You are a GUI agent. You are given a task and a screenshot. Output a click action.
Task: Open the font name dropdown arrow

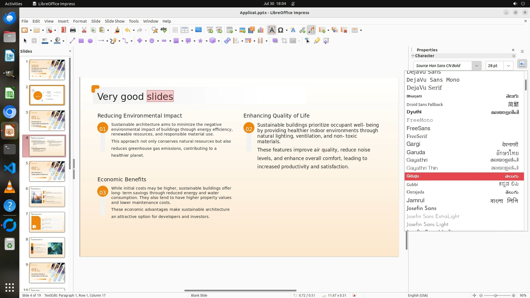(x=476, y=66)
